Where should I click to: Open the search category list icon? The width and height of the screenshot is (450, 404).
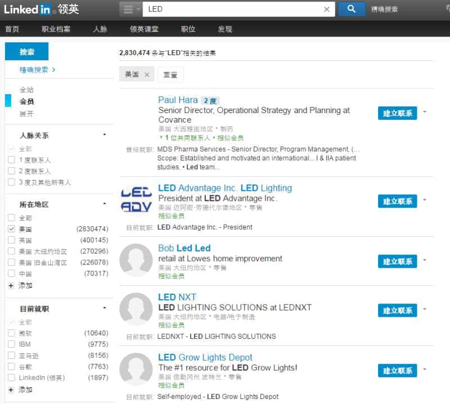(x=130, y=10)
